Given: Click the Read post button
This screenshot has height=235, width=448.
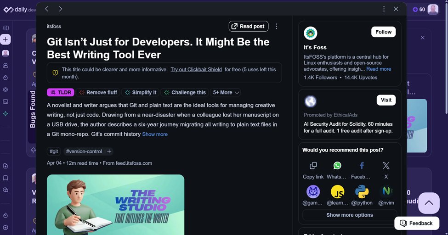Looking at the screenshot, I should pyautogui.click(x=248, y=26).
